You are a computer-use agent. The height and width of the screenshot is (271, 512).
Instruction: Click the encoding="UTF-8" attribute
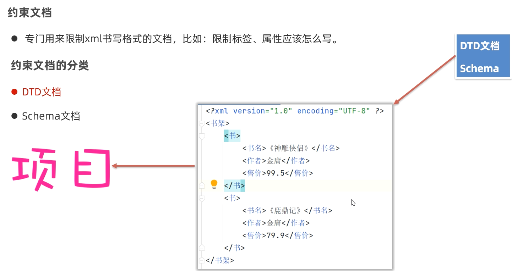point(333,111)
